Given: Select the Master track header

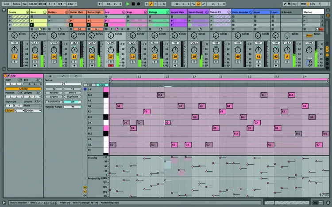Looking at the screenshot, I should coord(313,12).
